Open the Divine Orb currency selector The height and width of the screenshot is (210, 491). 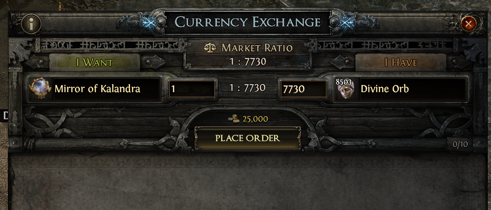coord(401,89)
